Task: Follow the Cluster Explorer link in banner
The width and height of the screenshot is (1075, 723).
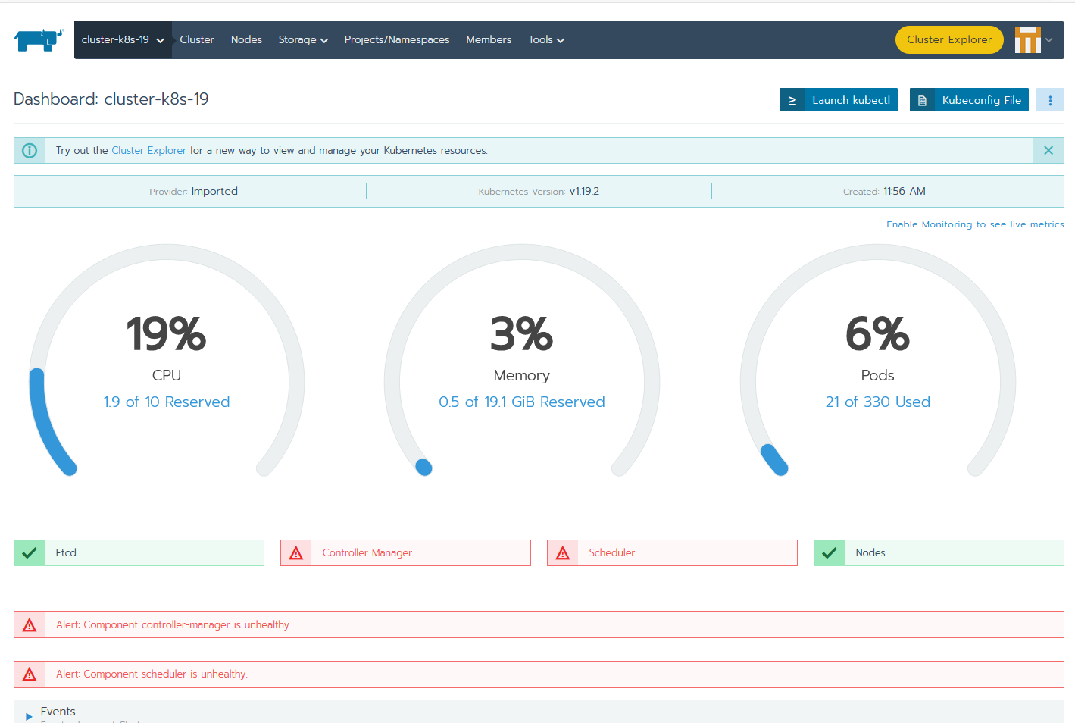Action: click(148, 150)
